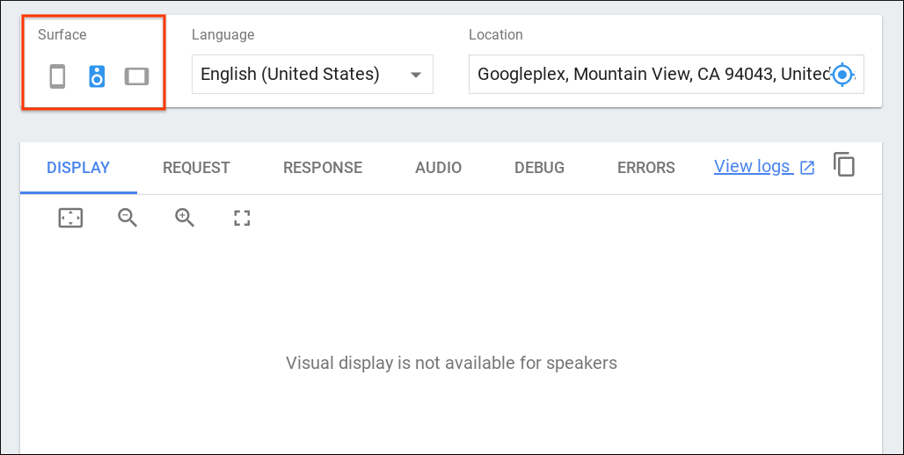
Task: Enter fullscreen display mode
Action: (x=242, y=218)
